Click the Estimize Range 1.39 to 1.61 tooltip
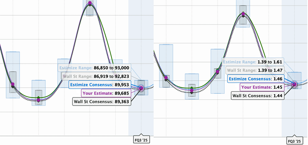308x145 pixels. point(253,62)
